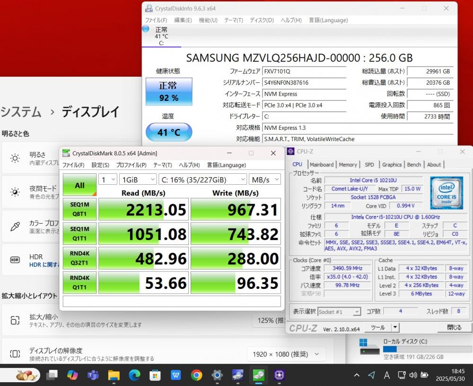Image resolution: width=473 pixels, height=386 pixels.
Task: Open CrystalDiskInfo ファイル(F) menu
Action: tap(156, 20)
